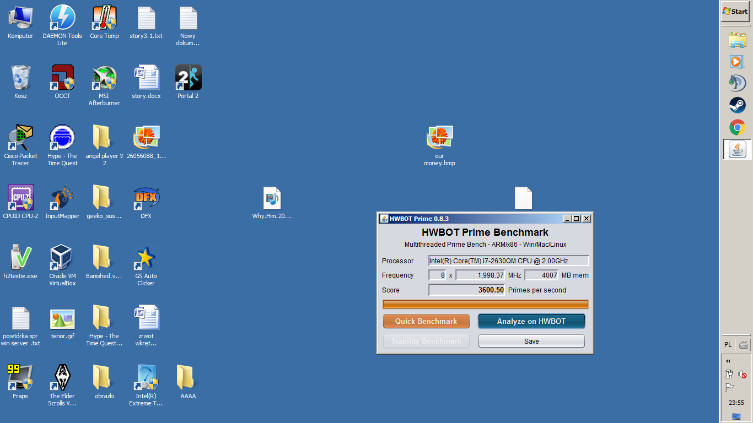This screenshot has width=753, height=423.
Task: Select the DFX shortcut
Action: click(146, 202)
